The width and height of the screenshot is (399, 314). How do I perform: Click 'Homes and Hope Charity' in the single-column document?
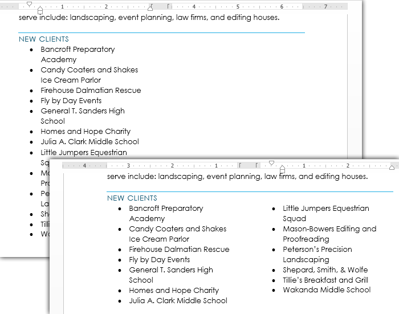tap(85, 132)
